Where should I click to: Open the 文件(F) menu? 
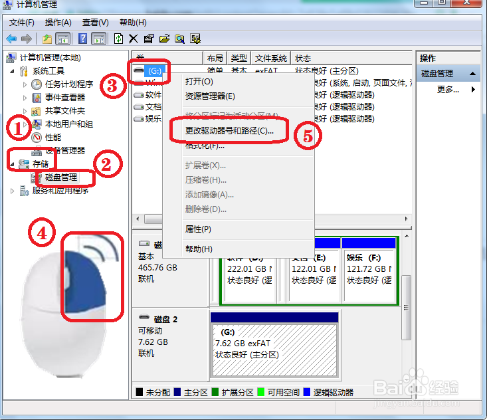[22, 23]
